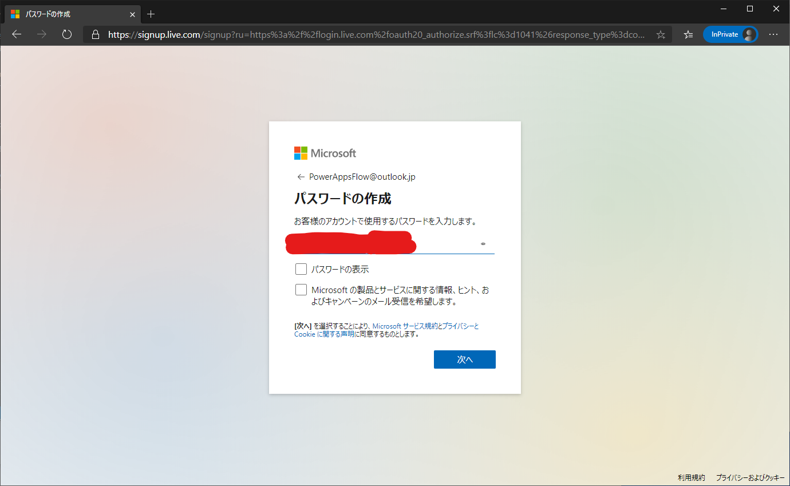Open the favorites list
This screenshot has width=790, height=486.
click(x=689, y=34)
